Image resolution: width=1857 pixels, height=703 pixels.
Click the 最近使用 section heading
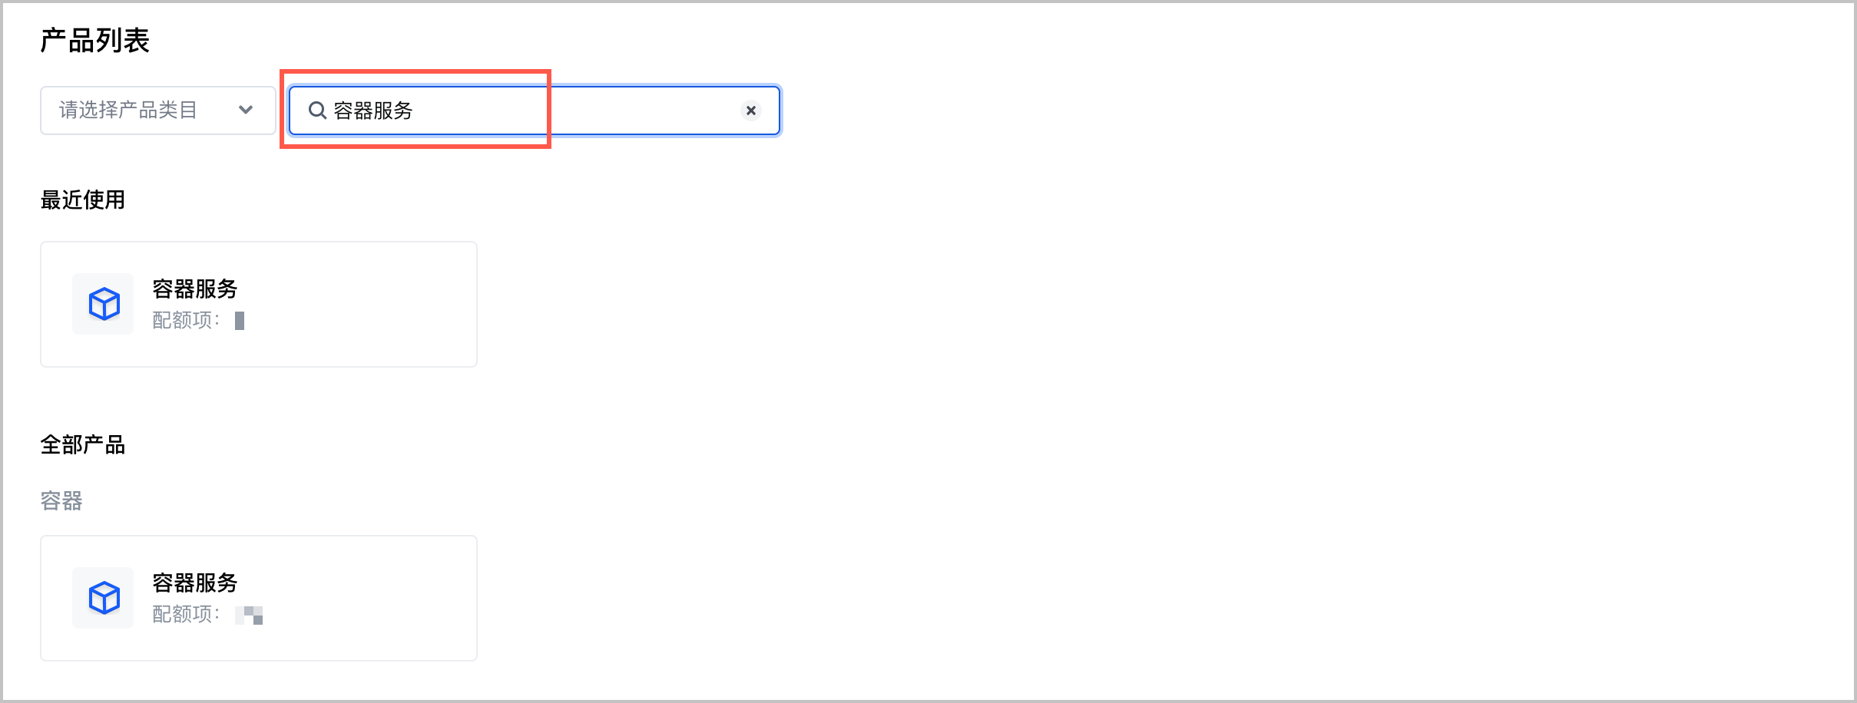coord(83,200)
